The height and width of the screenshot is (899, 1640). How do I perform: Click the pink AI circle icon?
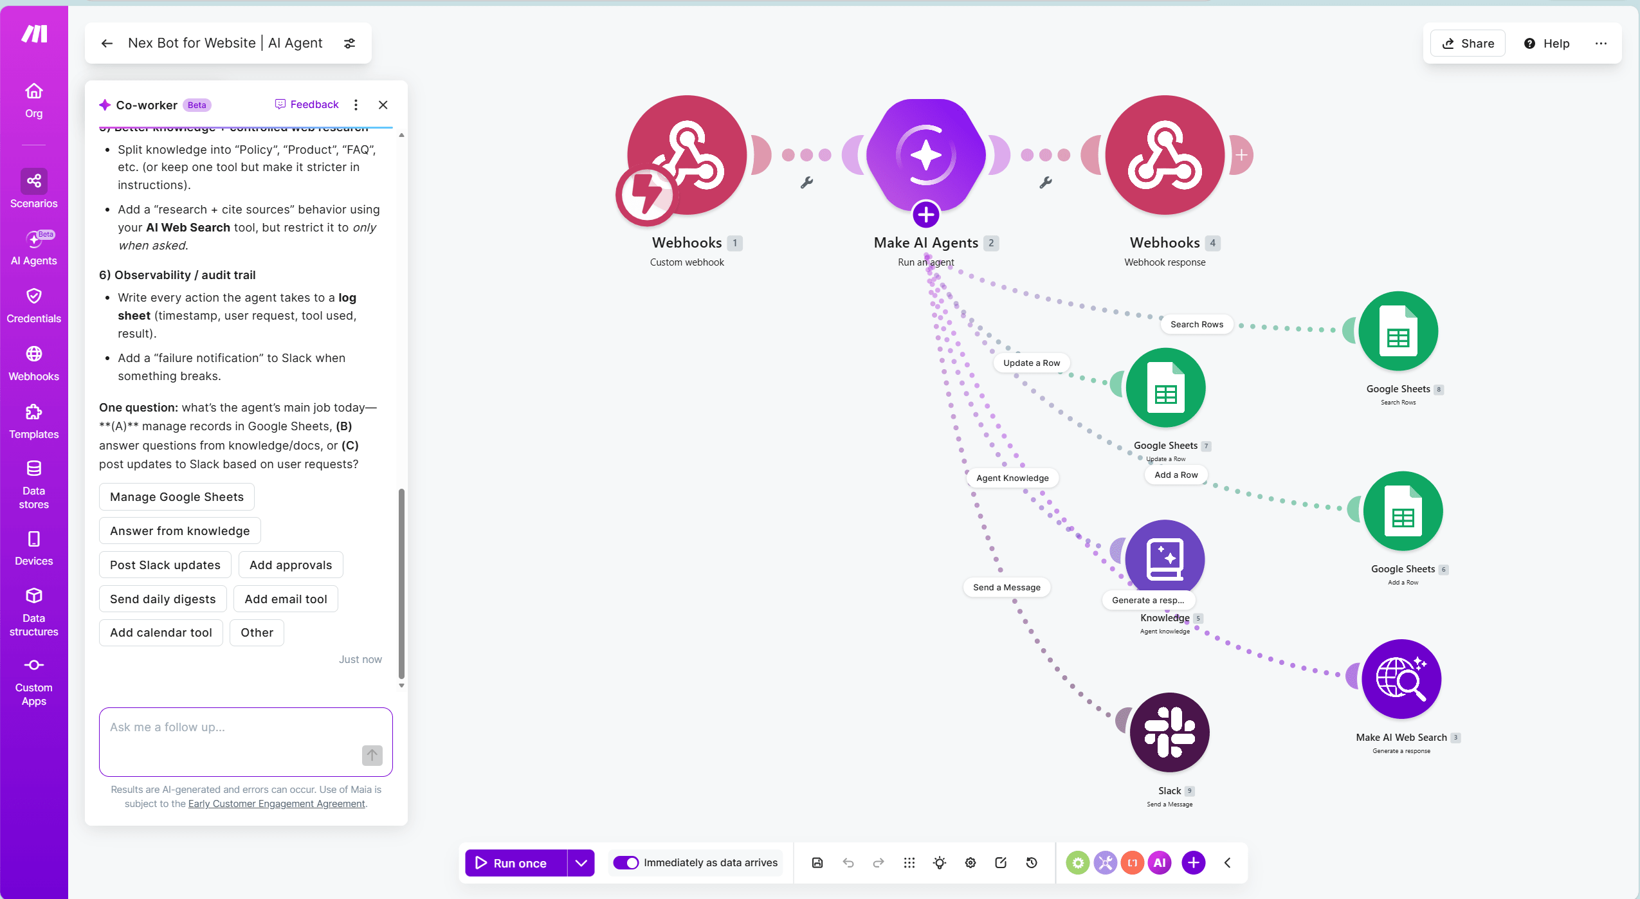[x=1160, y=863]
